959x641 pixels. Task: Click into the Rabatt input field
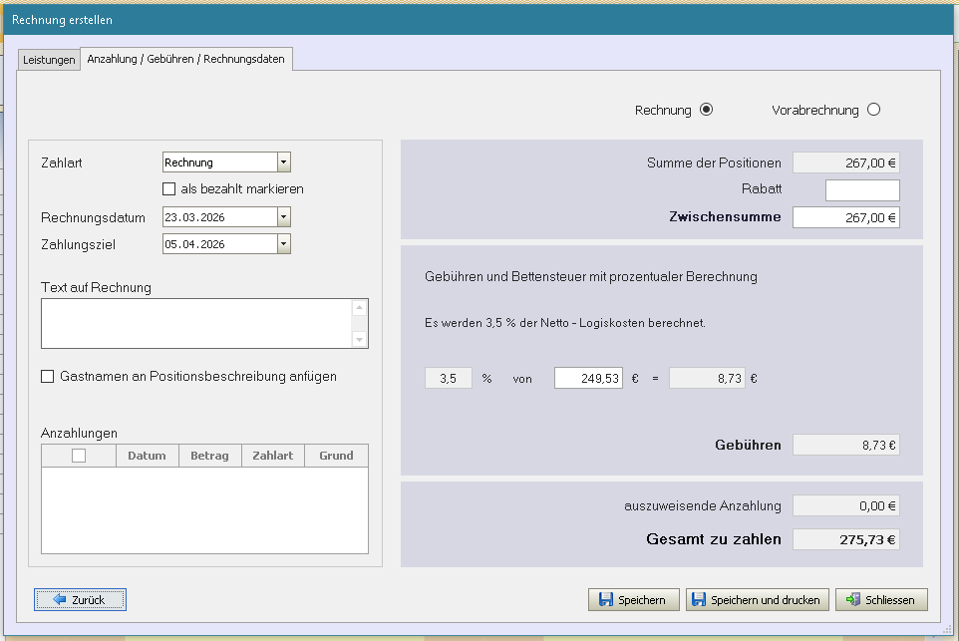[861, 189]
